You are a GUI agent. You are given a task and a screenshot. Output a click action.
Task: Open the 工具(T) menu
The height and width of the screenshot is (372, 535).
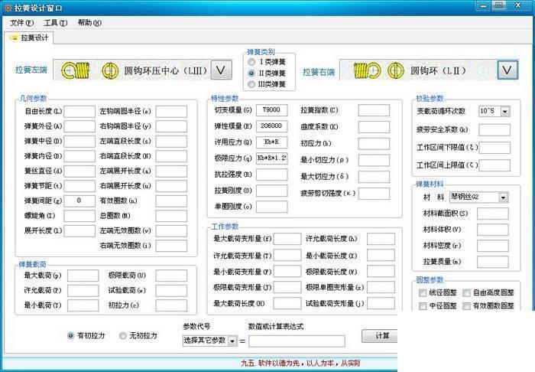pos(56,23)
